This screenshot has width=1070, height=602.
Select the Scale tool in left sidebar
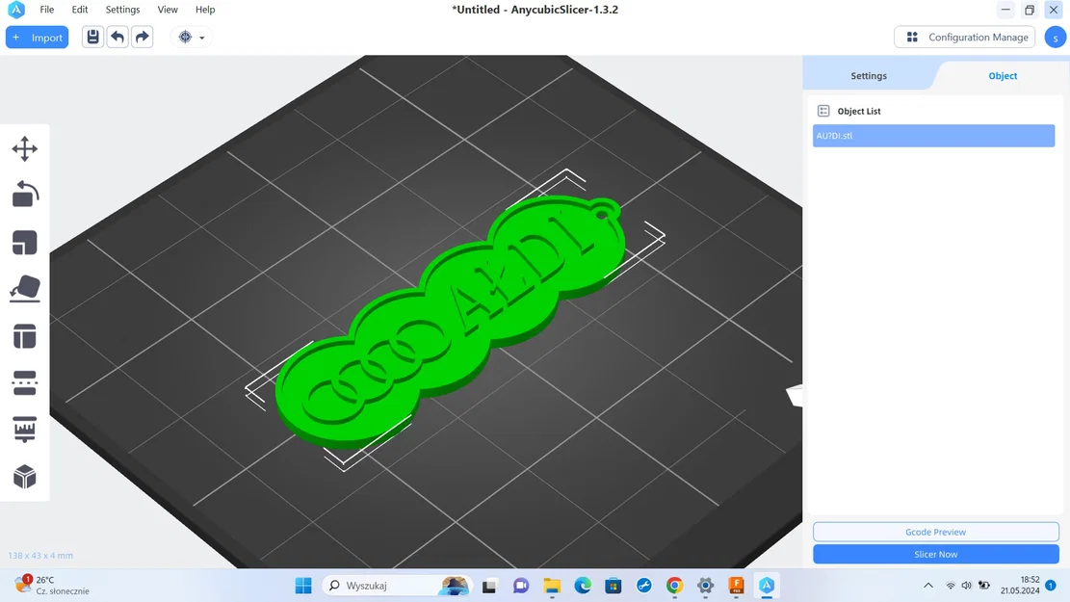(25, 243)
